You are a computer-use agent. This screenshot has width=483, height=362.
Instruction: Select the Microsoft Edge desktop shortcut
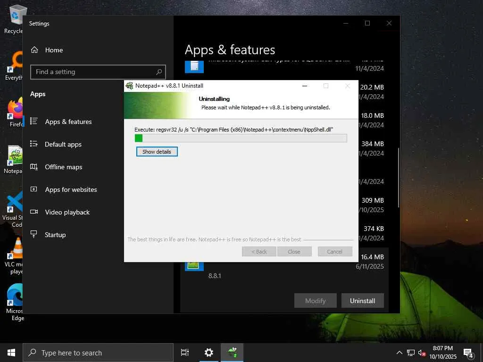14,302
